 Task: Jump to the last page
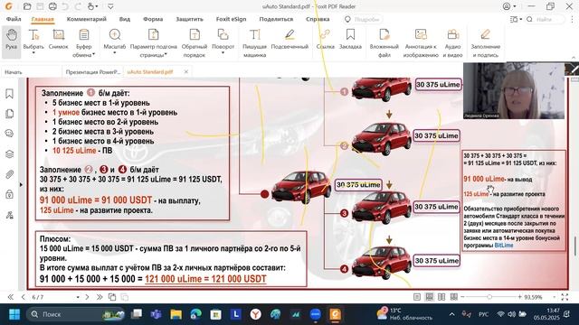(100, 297)
